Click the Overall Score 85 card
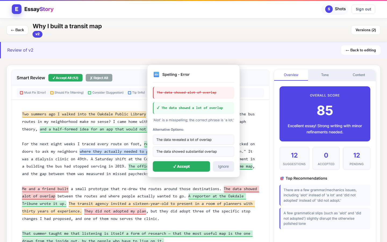The image size is (387, 242). click(x=325, y=114)
